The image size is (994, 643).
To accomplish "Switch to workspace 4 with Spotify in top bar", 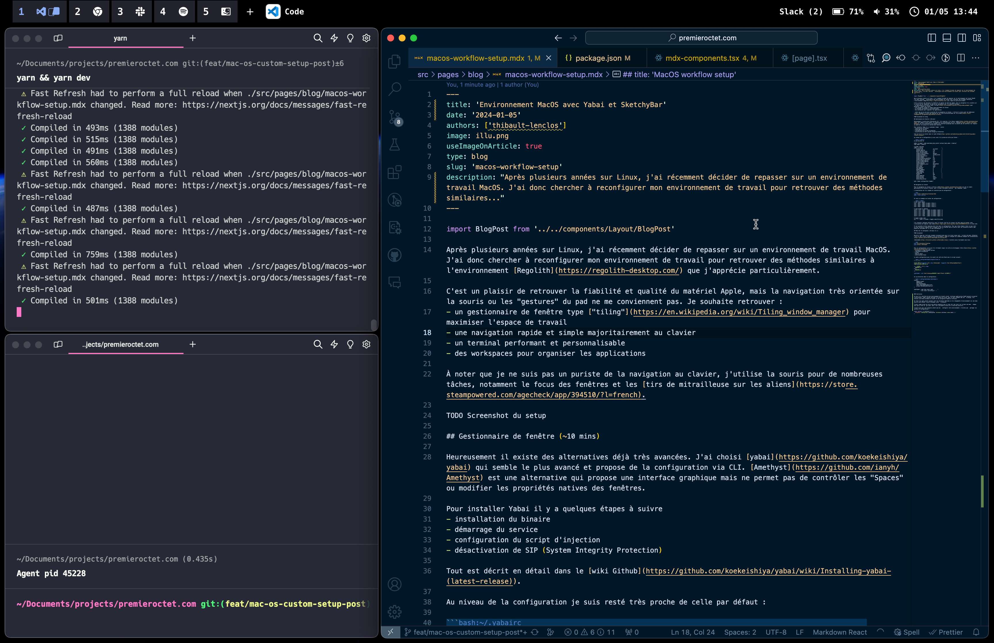I will 174,11.
